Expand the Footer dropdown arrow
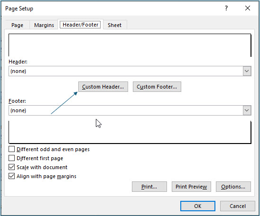Viewport: 260px width, 216px height. pos(247,110)
